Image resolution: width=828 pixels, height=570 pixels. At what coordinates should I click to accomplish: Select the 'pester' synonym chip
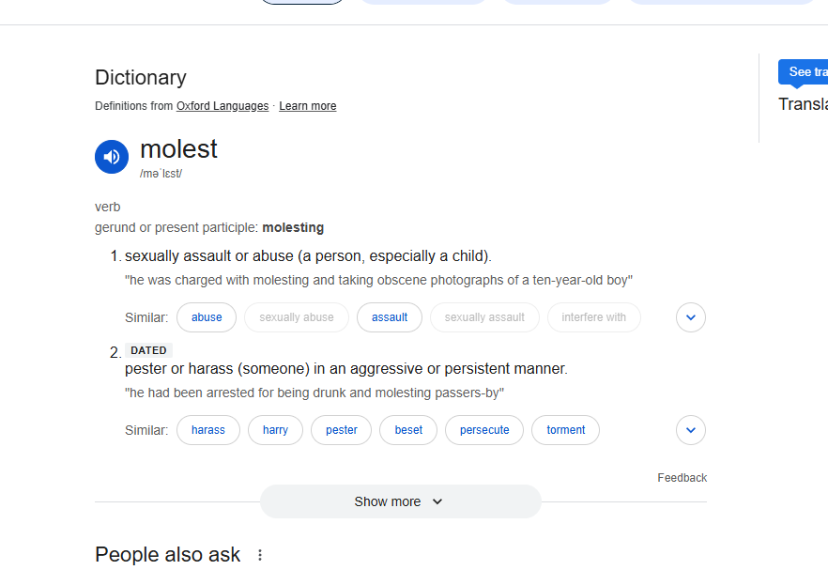tap(342, 430)
